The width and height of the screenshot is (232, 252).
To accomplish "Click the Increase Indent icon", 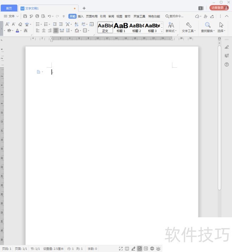I will [x=61, y=24].
